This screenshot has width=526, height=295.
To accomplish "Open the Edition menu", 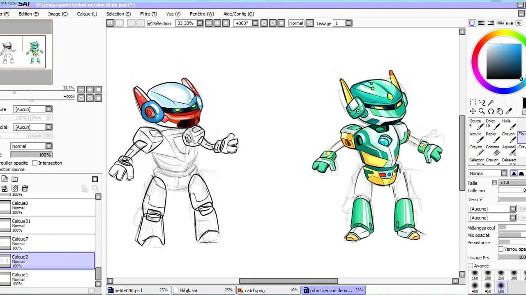I will click(x=28, y=14).
